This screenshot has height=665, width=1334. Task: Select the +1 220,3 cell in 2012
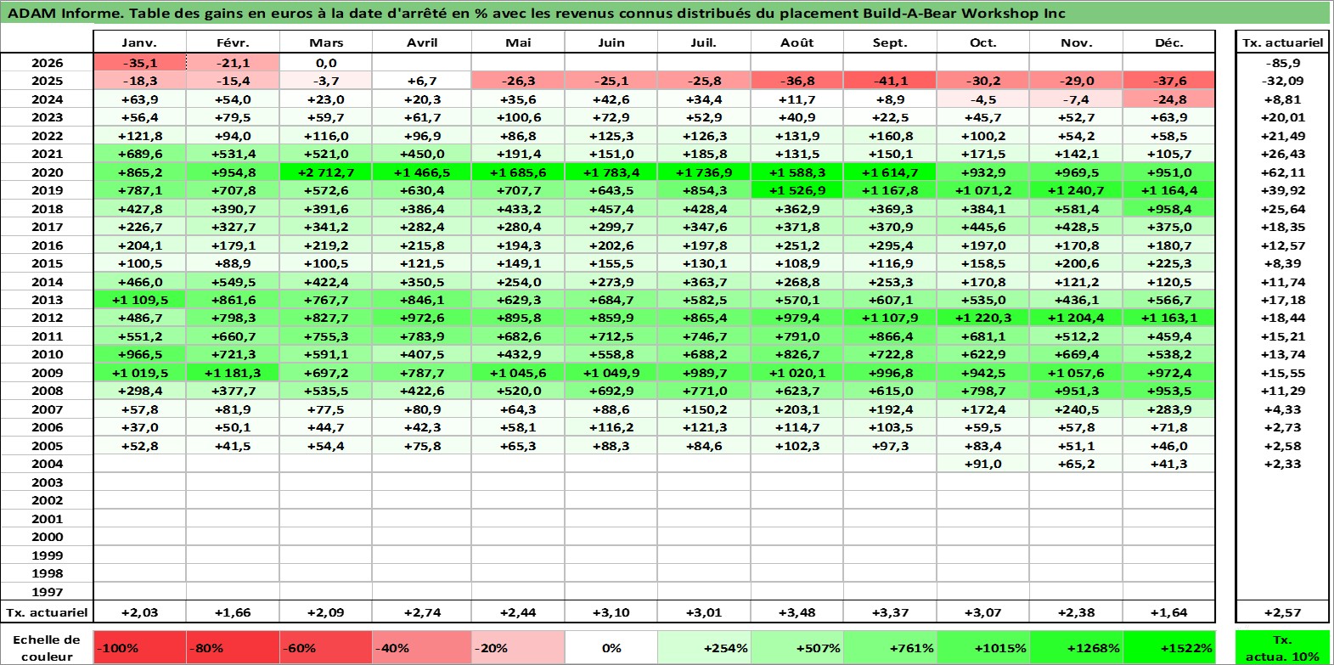pos(982,318)
